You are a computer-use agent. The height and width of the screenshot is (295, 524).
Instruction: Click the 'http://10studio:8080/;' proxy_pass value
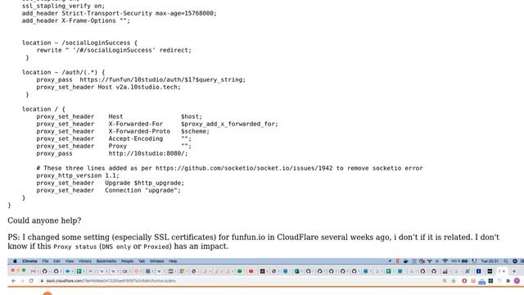coord(148,153)
